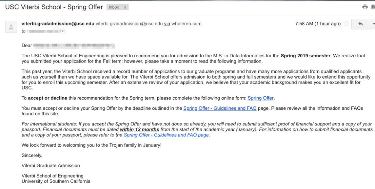Screen dimensions: 375x189
Task: Click 'Viterbi Graduate Admission' signature line
Action: [51, 165]
